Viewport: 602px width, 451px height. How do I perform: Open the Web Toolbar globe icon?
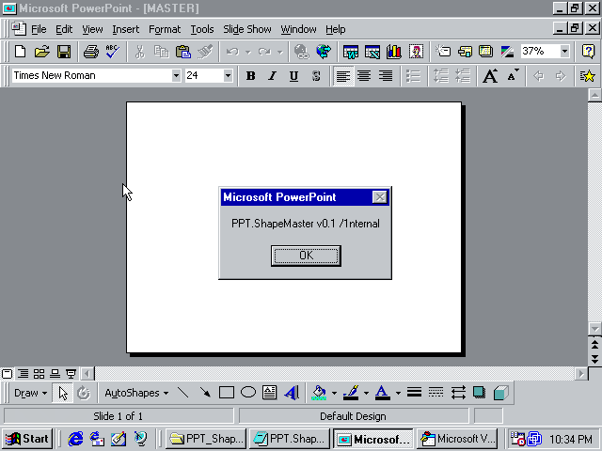[324, 52]
